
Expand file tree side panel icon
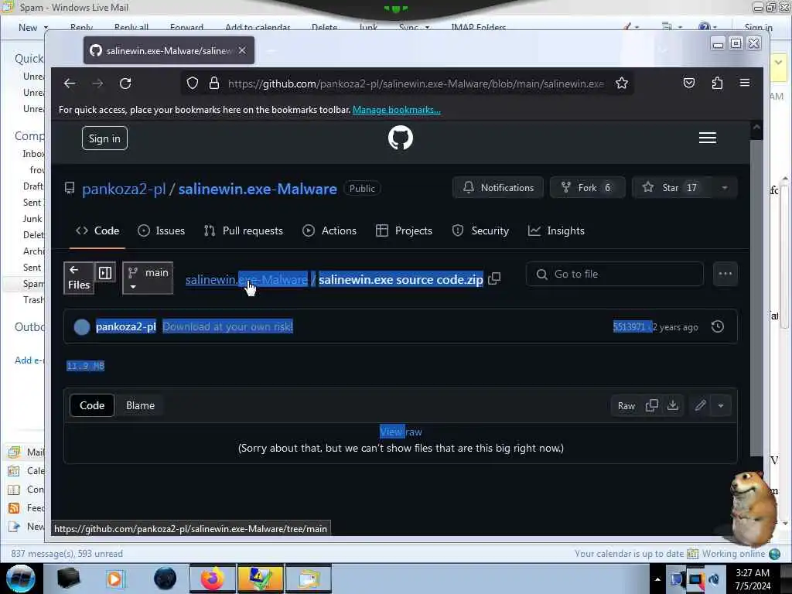coord(105,273)
